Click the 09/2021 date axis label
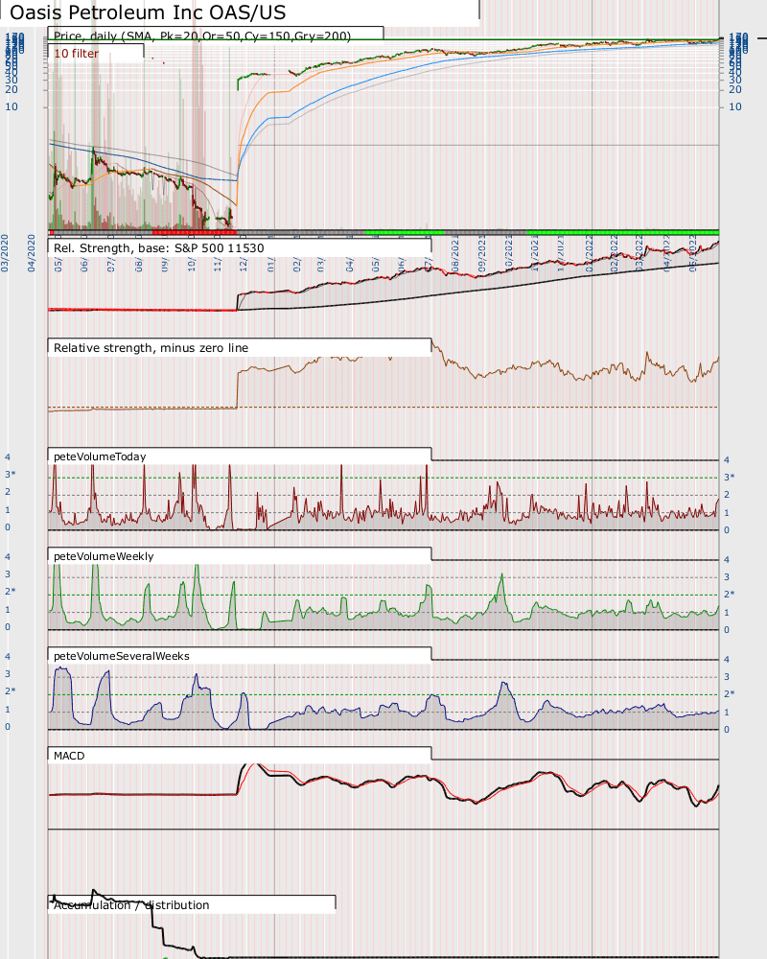The width and height of the screenshot is (767, 959). tap(482, 253)
